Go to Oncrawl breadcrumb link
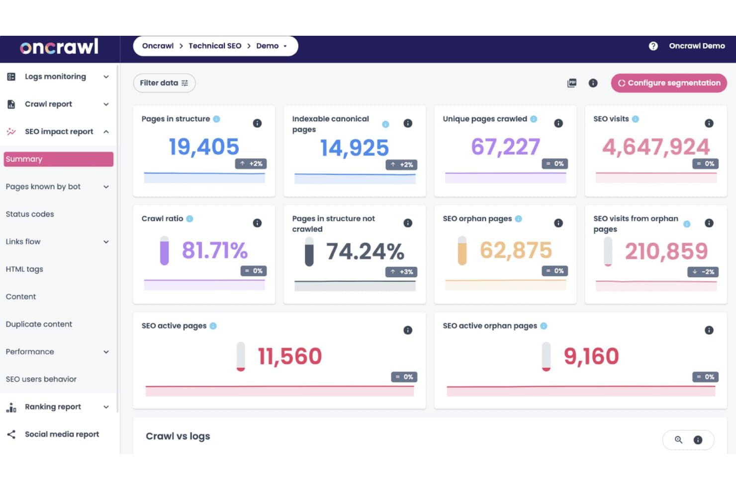 coord(158,46)
